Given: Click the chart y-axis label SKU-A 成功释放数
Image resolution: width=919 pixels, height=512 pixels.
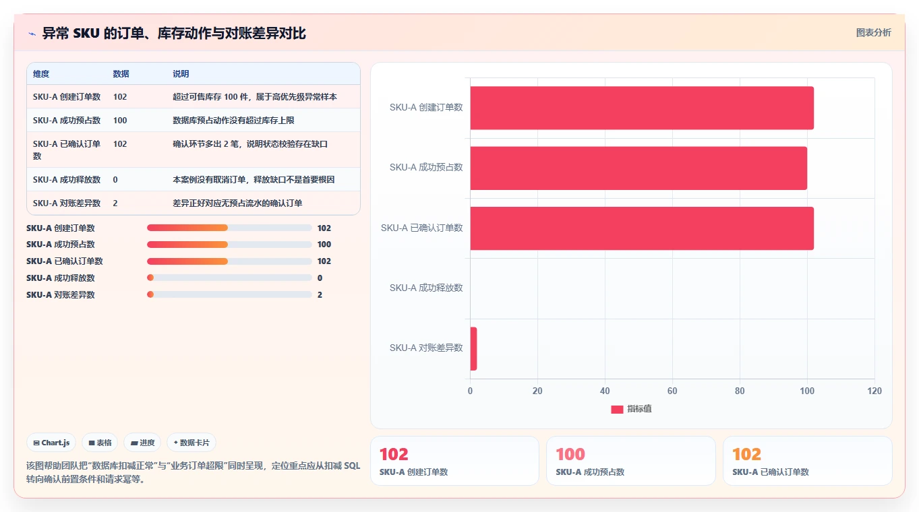Looking at the screenshot, I should click(x=426, y=288).
